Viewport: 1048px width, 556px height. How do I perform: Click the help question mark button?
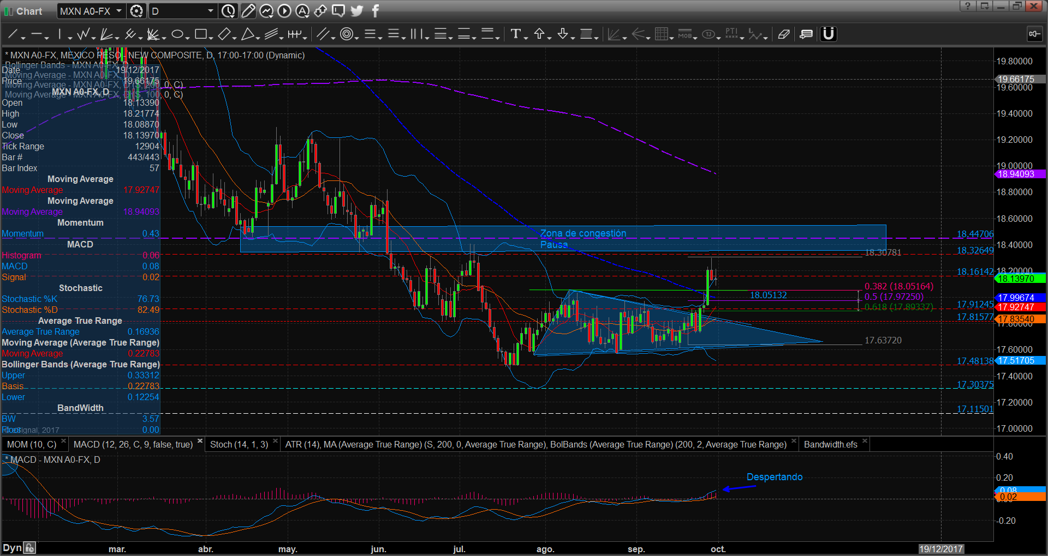point(968,6)
